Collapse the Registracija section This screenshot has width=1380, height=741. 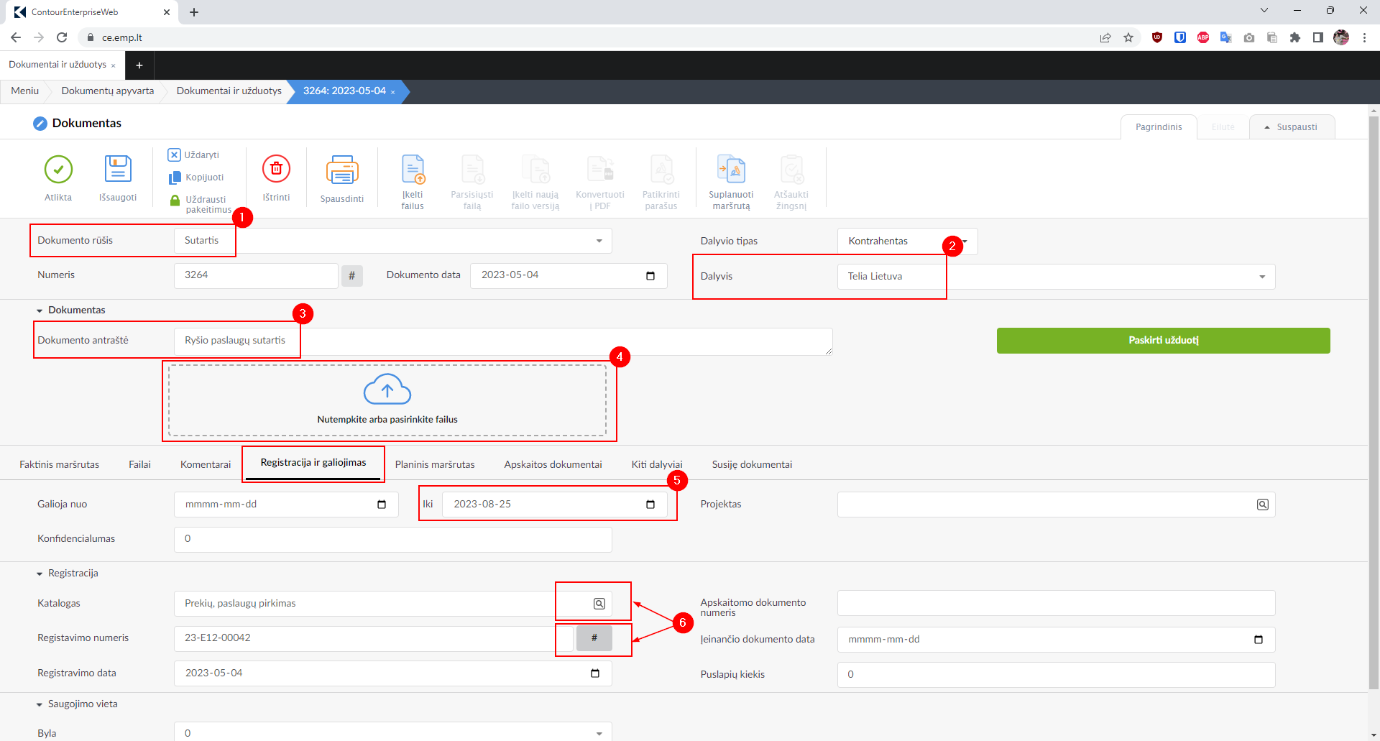[40, 574]
